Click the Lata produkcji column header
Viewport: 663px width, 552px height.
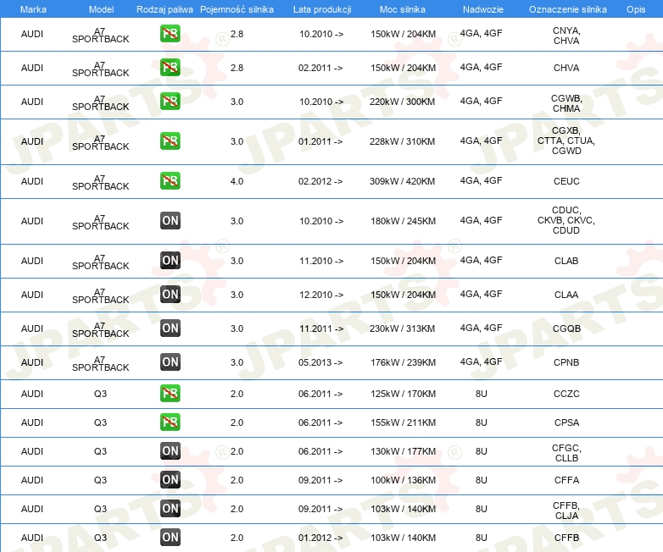322,9
